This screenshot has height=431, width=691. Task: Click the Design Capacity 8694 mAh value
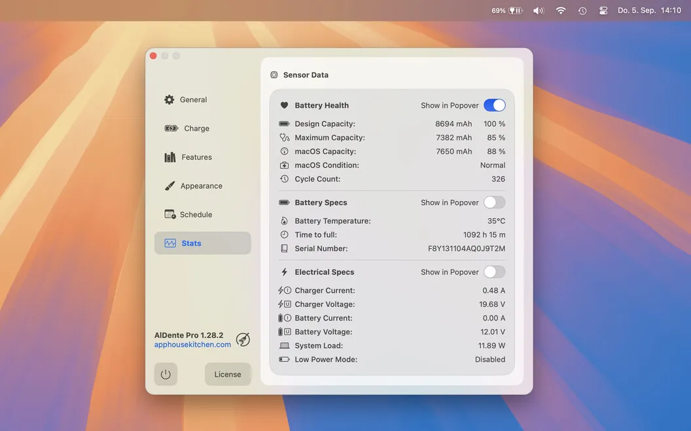(x=453, y=124)
